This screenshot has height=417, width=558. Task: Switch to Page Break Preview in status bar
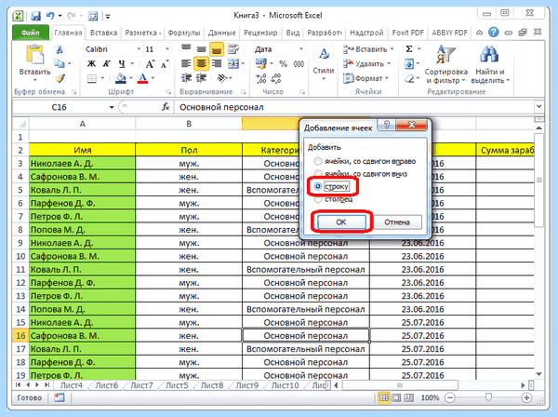pos(408,397)
